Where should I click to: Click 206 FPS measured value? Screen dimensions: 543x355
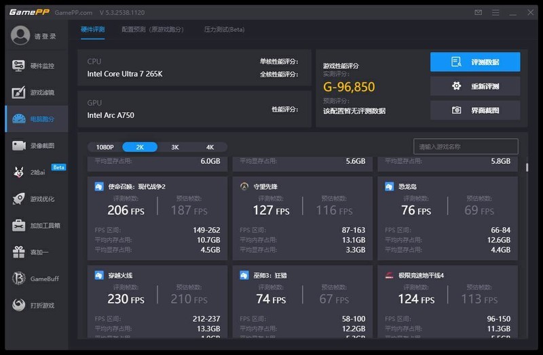(126, 210)
